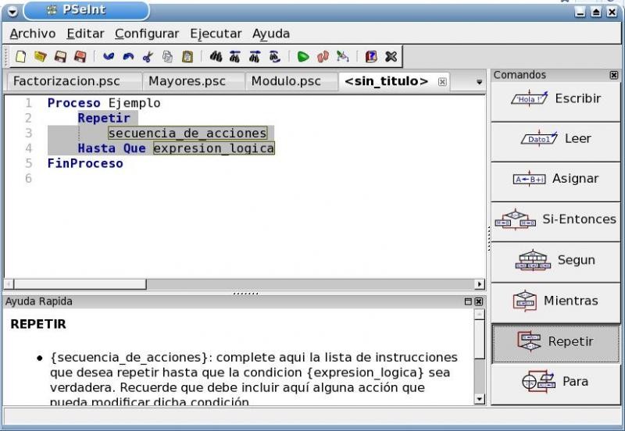Click the Paste clipboard icon
Screen dimensions: 625x431
point(187,56)
